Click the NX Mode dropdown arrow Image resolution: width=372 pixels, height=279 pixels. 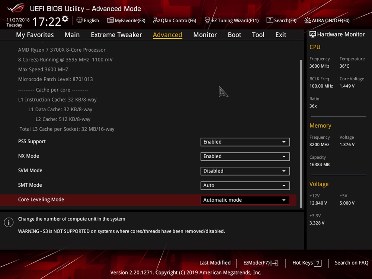(284, 156)
